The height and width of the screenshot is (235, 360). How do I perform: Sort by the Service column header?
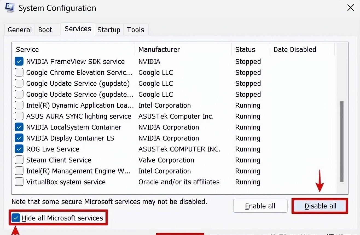(x=74, y=50)
